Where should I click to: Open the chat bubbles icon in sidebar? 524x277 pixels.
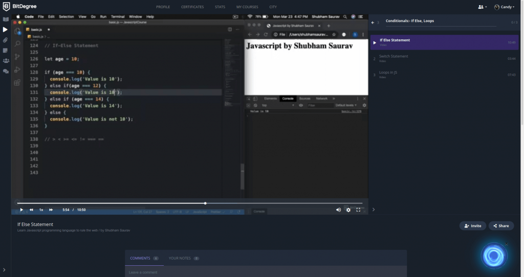(6, 71)
